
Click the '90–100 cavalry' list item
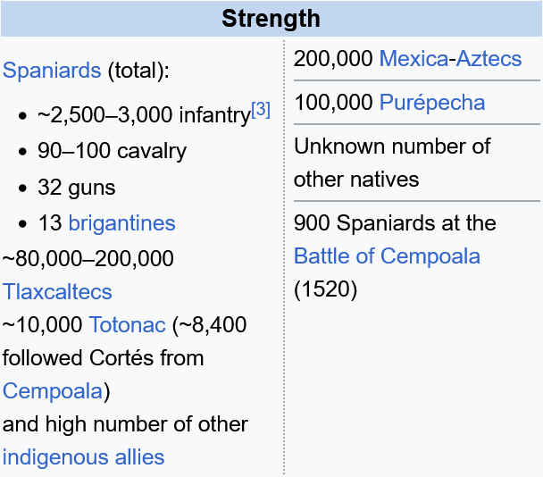click(113, 151)
